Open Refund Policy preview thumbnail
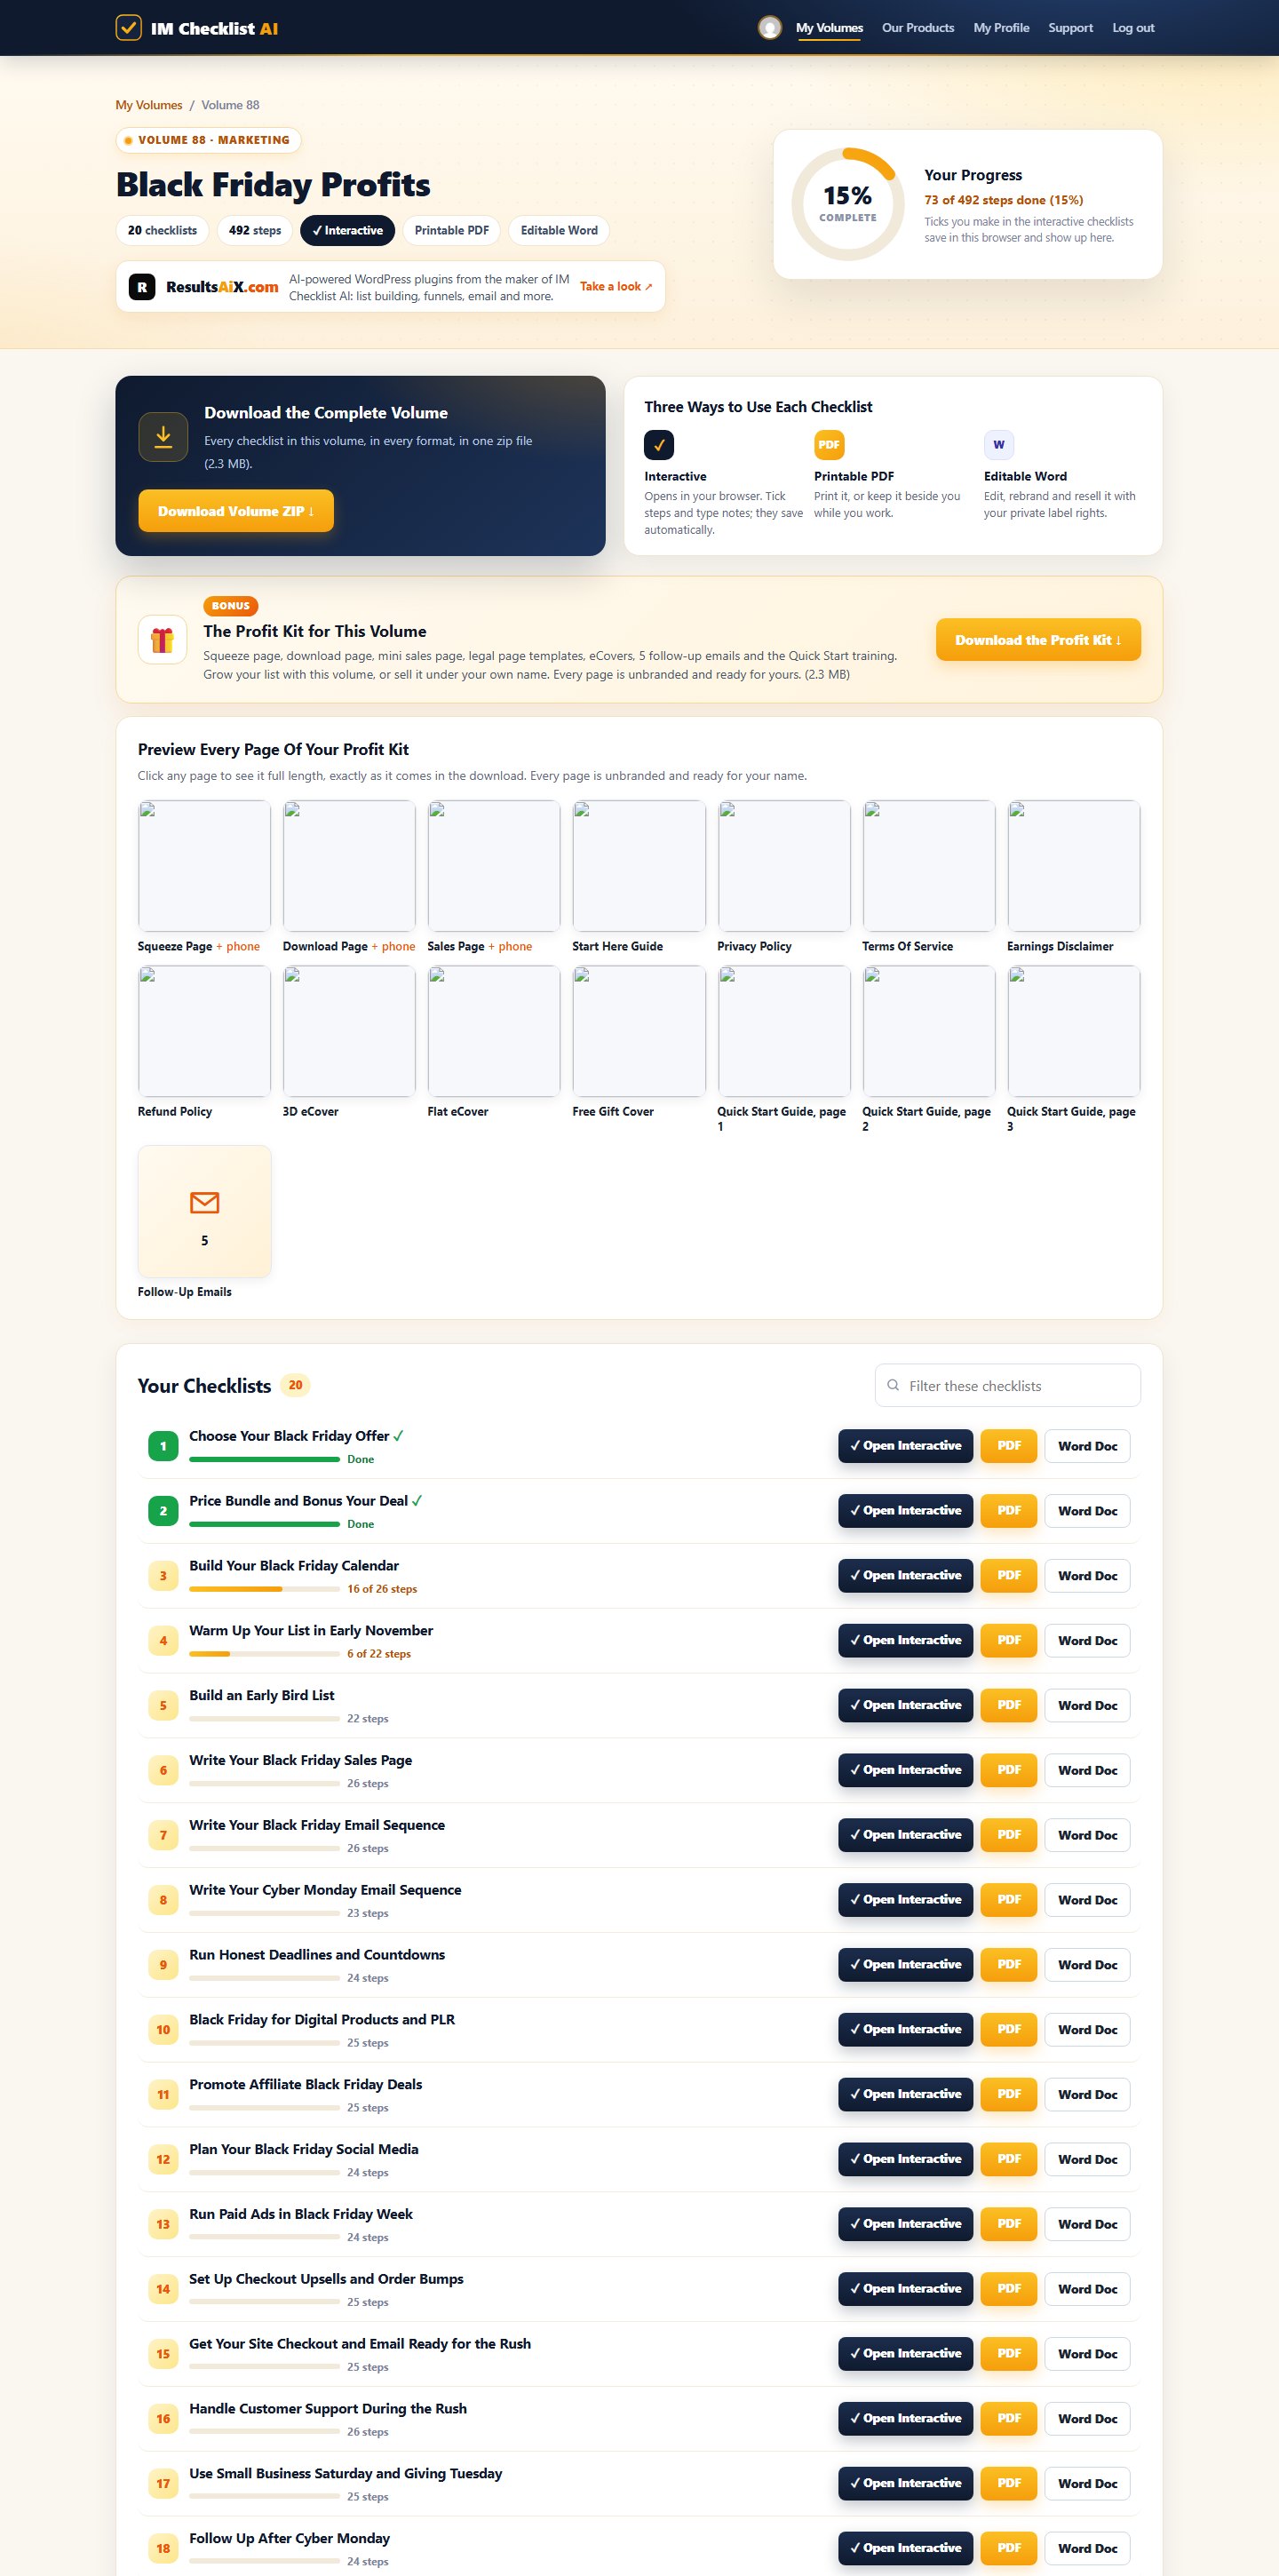Screen dimensions: 1279x2576 (x=204, y=1031)
